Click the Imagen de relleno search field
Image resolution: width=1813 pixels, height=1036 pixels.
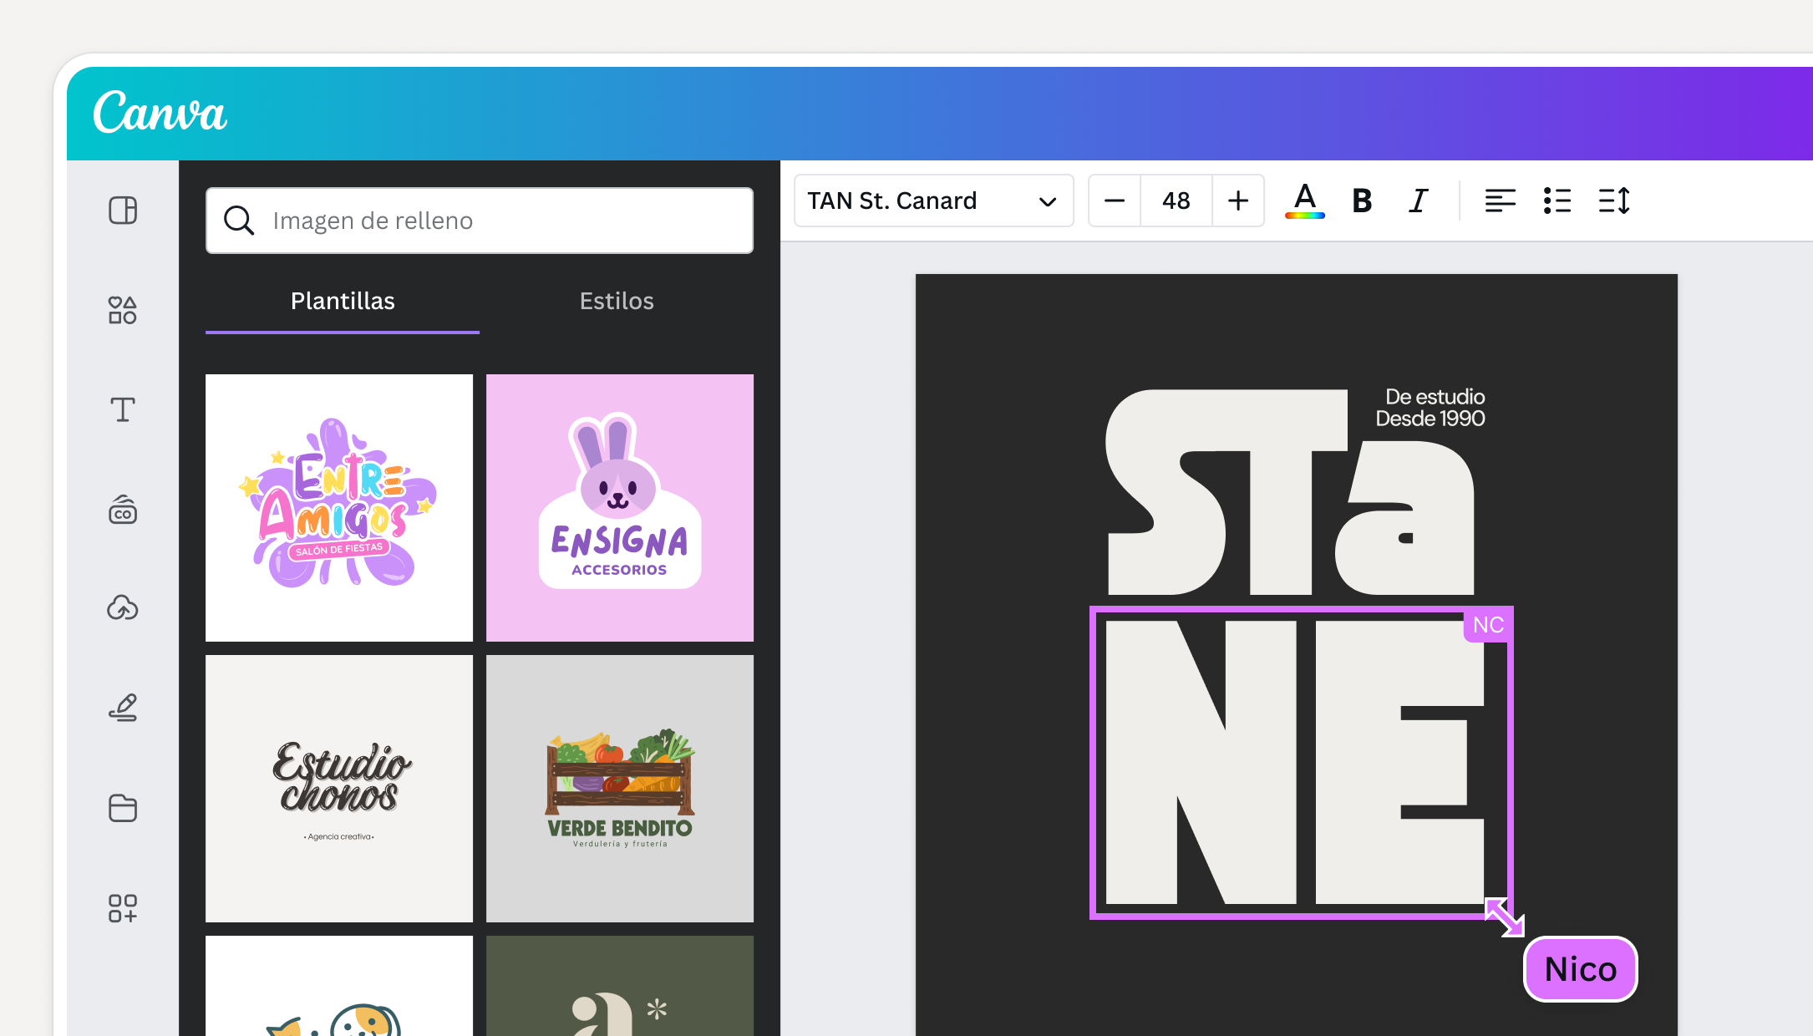[480, 221]
